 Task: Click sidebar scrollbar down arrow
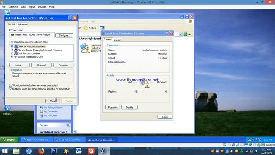[75, 132]
